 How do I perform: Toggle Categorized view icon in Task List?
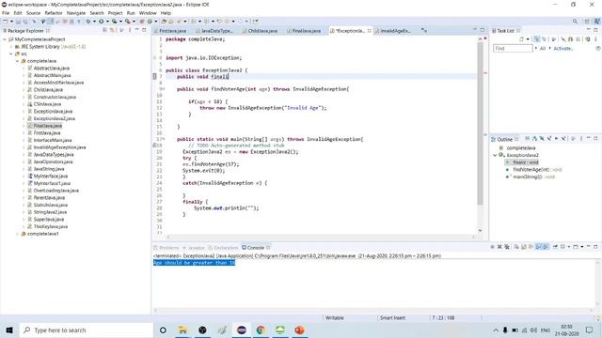click(x=537, y=39)
